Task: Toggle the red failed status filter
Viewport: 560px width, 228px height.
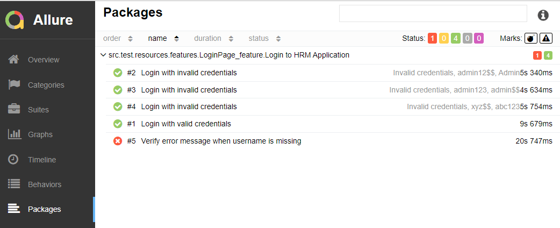Action: pyautogui.click(x=433, y=38)
